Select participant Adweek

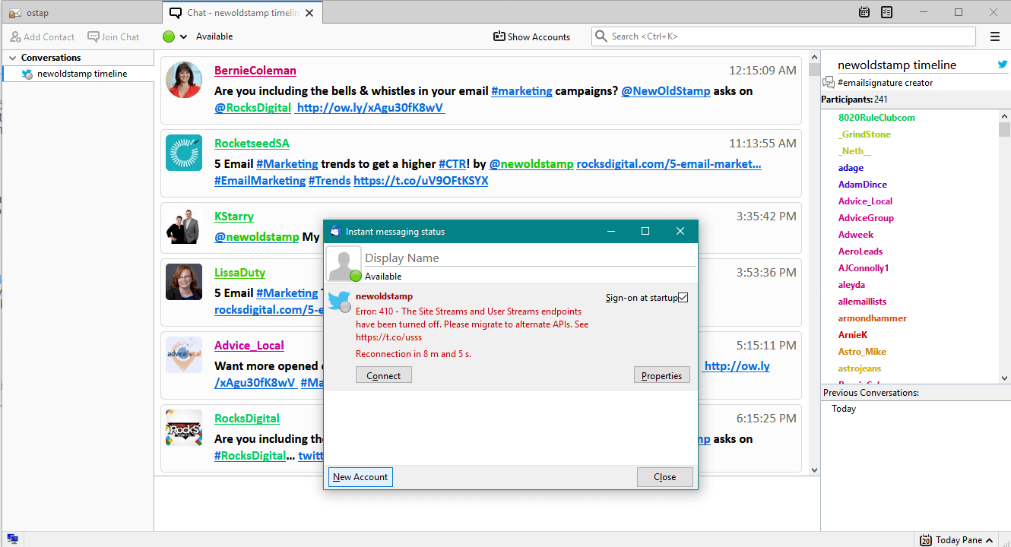tap(856, 235)
